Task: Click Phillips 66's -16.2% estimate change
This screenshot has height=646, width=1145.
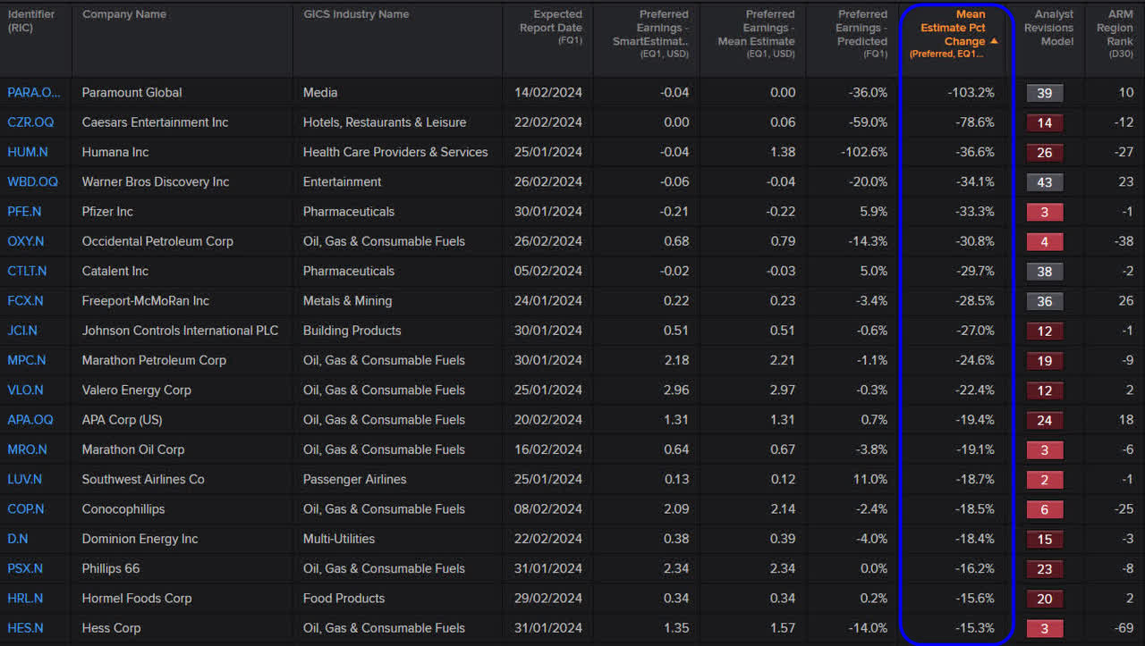Action: (x=974, y=568)
